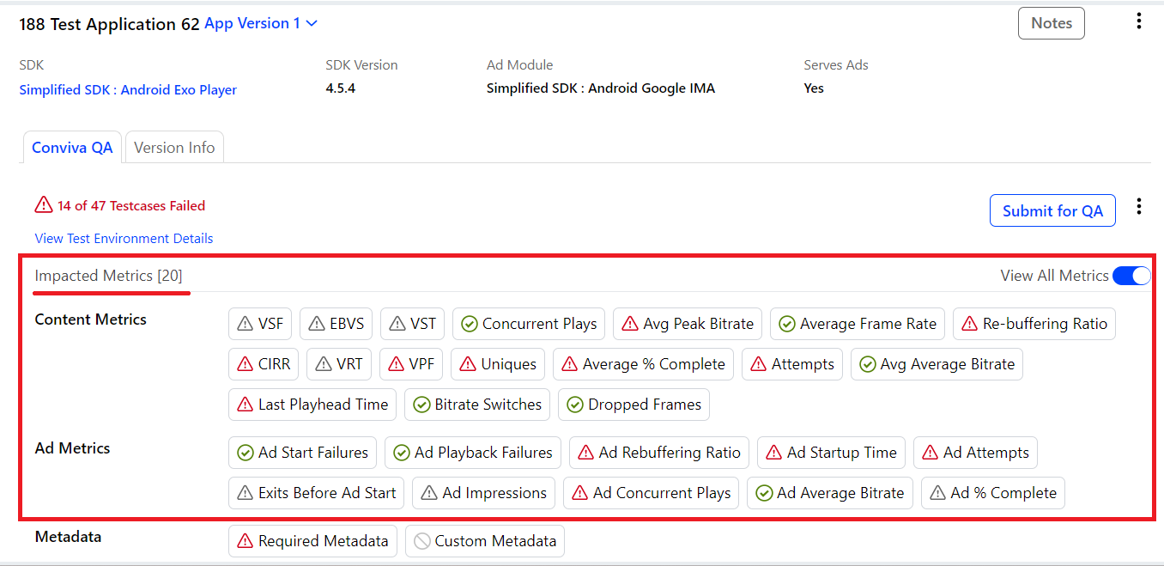The height and width of the screenshot is (566, 1164).
Task: Open View Test Environment Details link
Action: click(124, 238)
